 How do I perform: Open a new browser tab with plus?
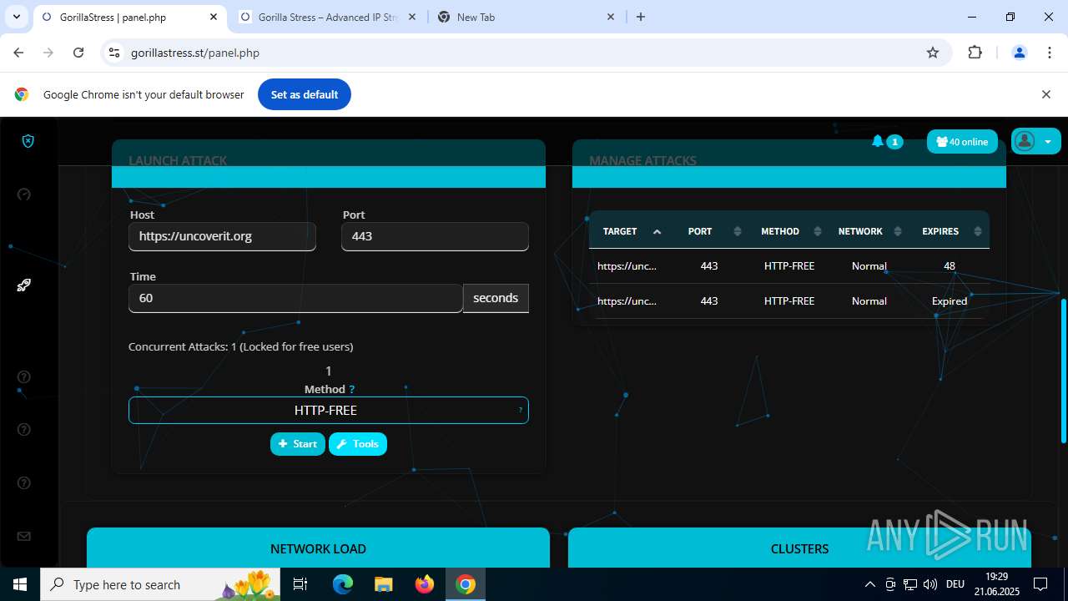pos(641,17)
